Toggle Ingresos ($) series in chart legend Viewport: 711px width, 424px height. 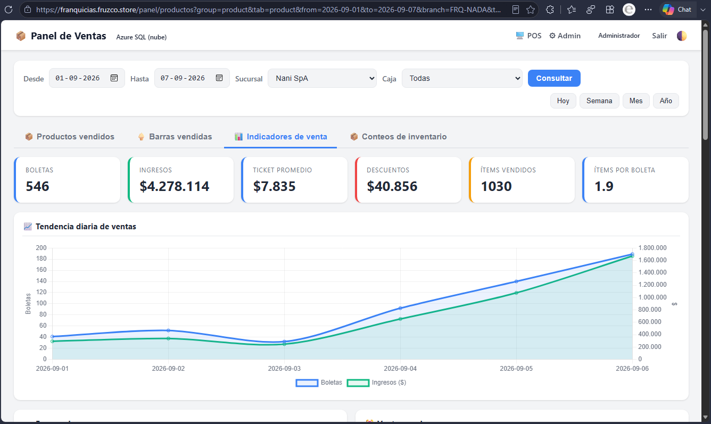pyautogui.click(x=377, y=383)
